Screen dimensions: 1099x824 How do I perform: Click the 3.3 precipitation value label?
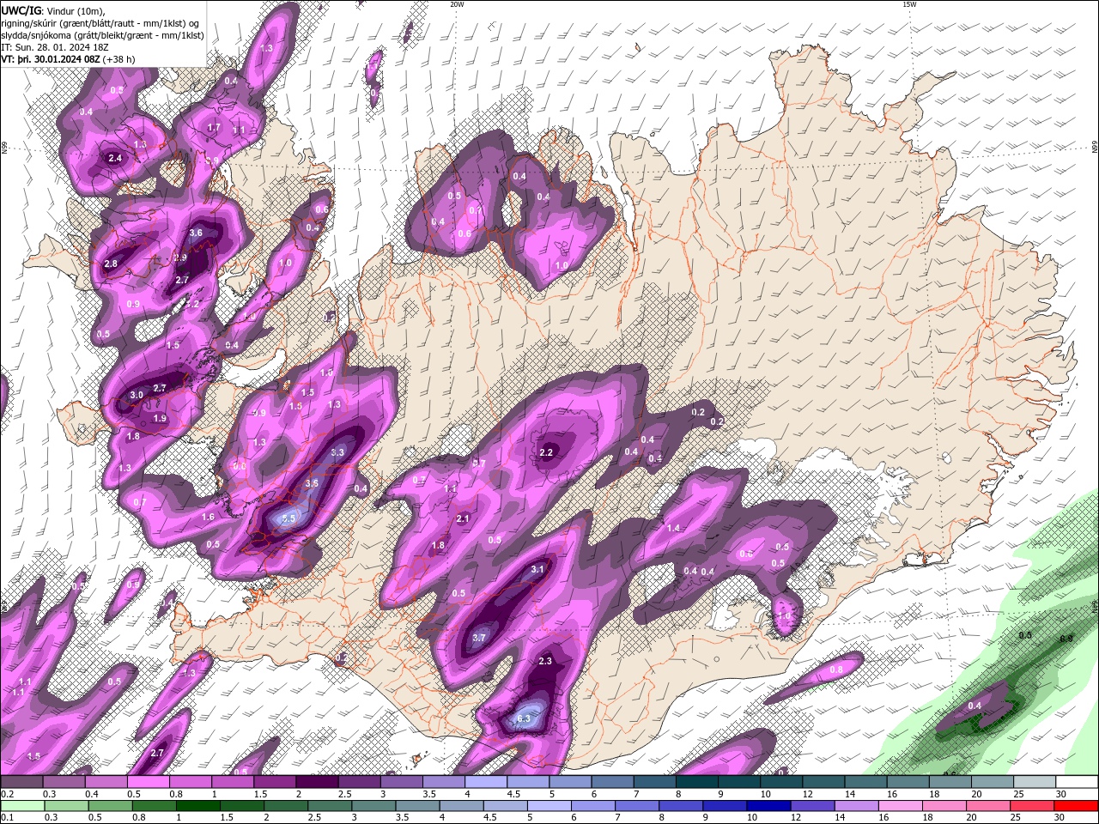pyautogui.click(x=337, y=452)
